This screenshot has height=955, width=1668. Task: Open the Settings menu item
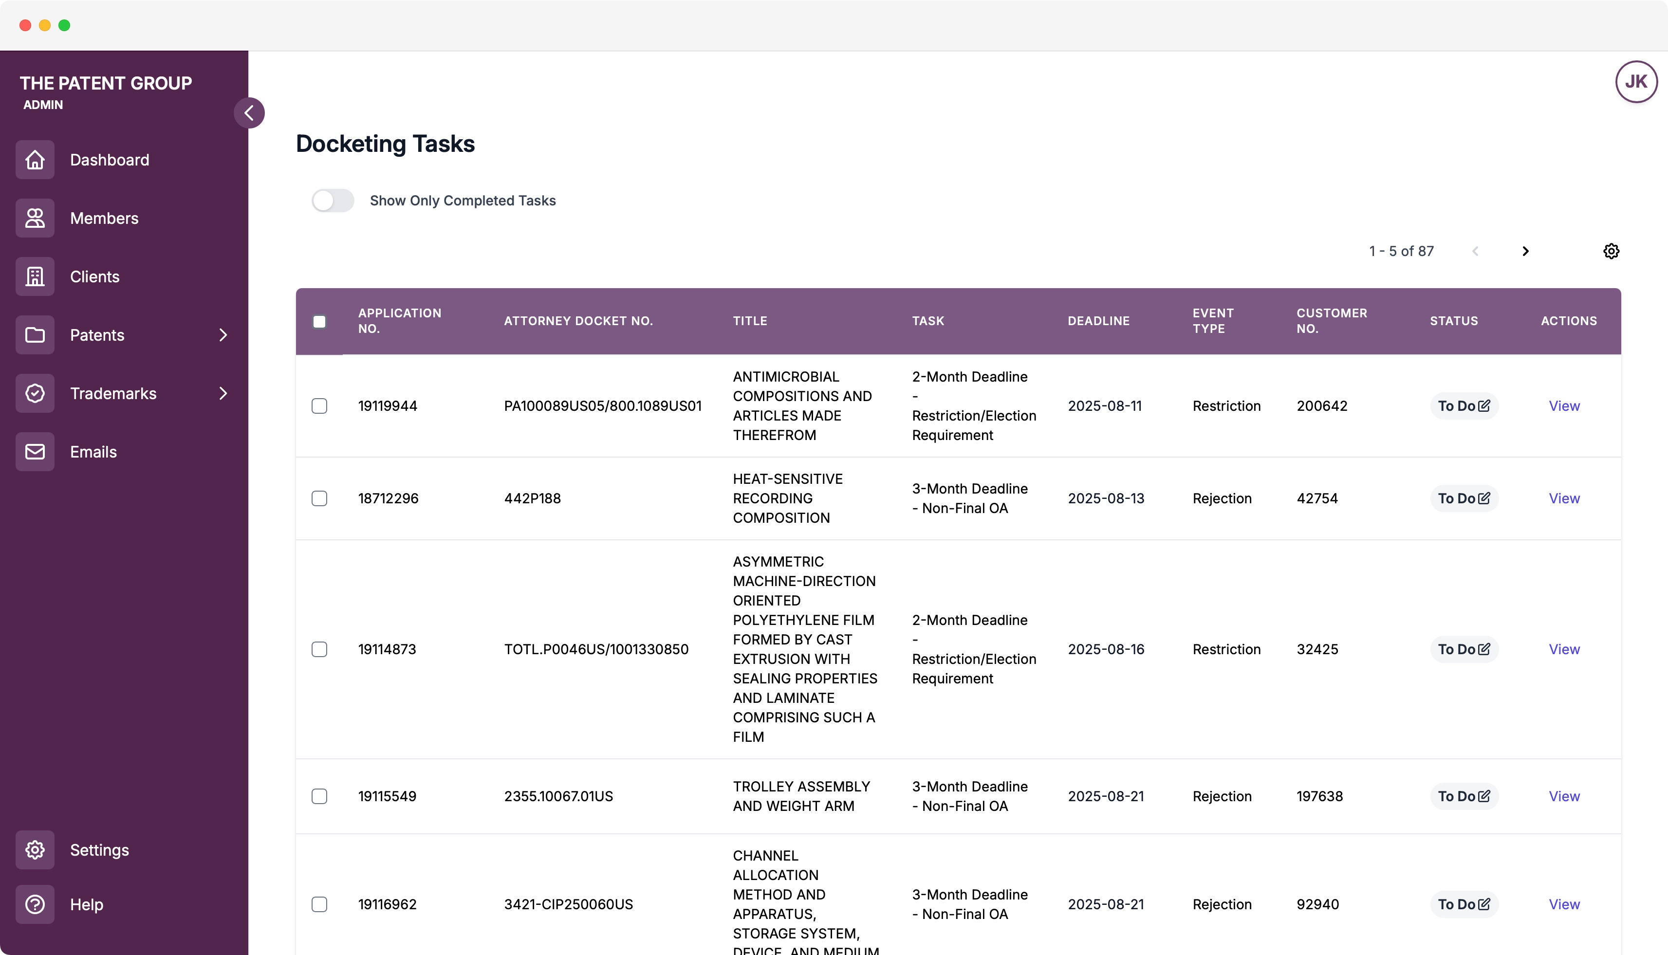pyautogui.click(x=124, y=849)
